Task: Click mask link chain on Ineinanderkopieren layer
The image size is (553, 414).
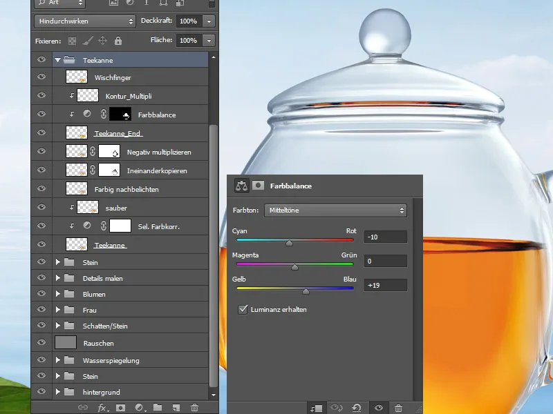Action: [93, 170]
